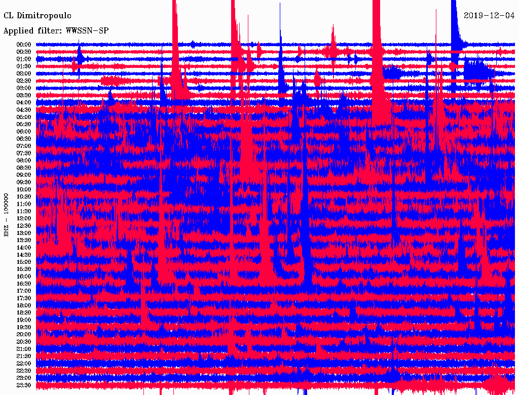Select the 21:00 time label
The image size is (519, 395).
(x=23, y=349)
